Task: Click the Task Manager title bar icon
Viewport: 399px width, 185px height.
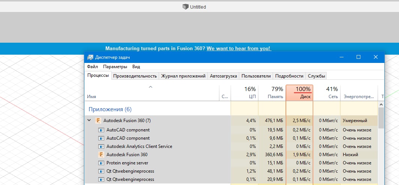Action: (x=90, y=57)
